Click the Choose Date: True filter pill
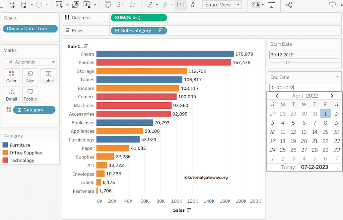This screenshot has width=343, height=220. click(30, 29)
